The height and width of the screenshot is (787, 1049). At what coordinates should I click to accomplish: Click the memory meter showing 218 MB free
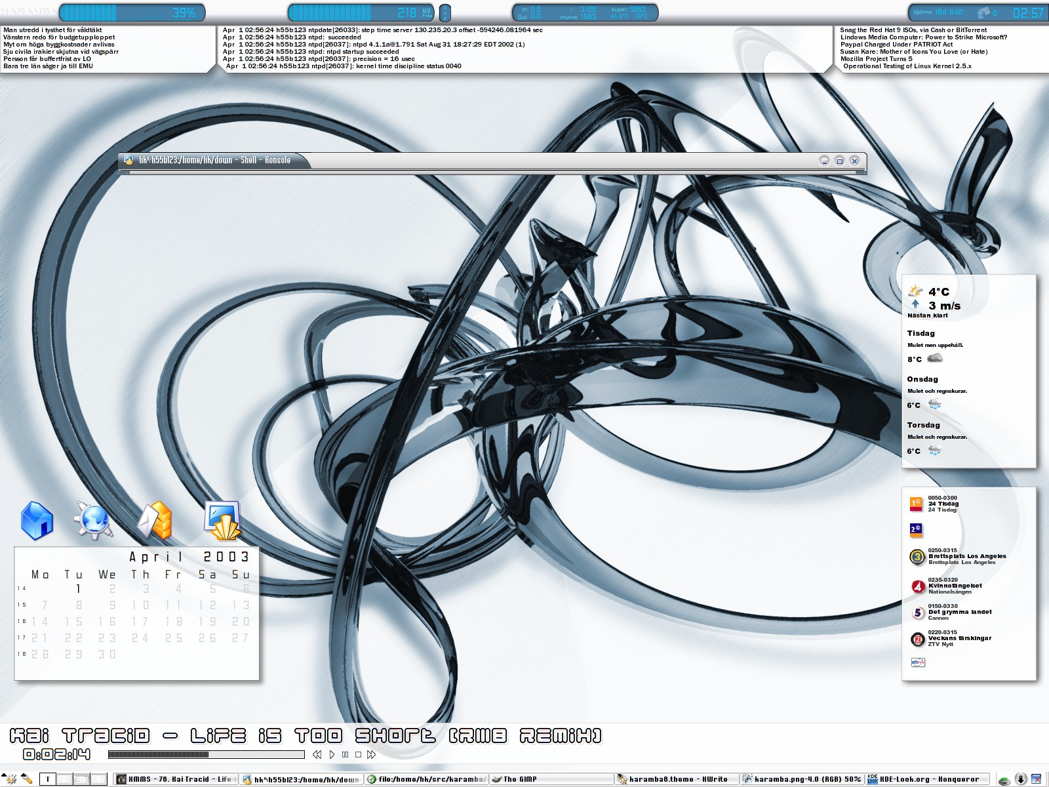[361, 12]
